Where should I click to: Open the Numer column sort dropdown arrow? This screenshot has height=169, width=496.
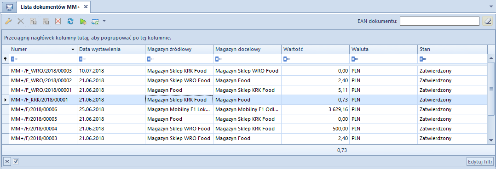(73, 49)
